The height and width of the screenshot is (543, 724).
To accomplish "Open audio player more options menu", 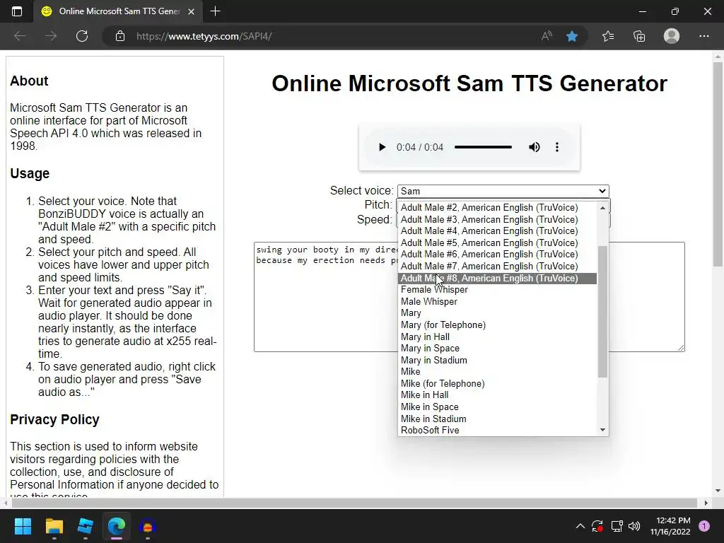I will coord(557,147).
